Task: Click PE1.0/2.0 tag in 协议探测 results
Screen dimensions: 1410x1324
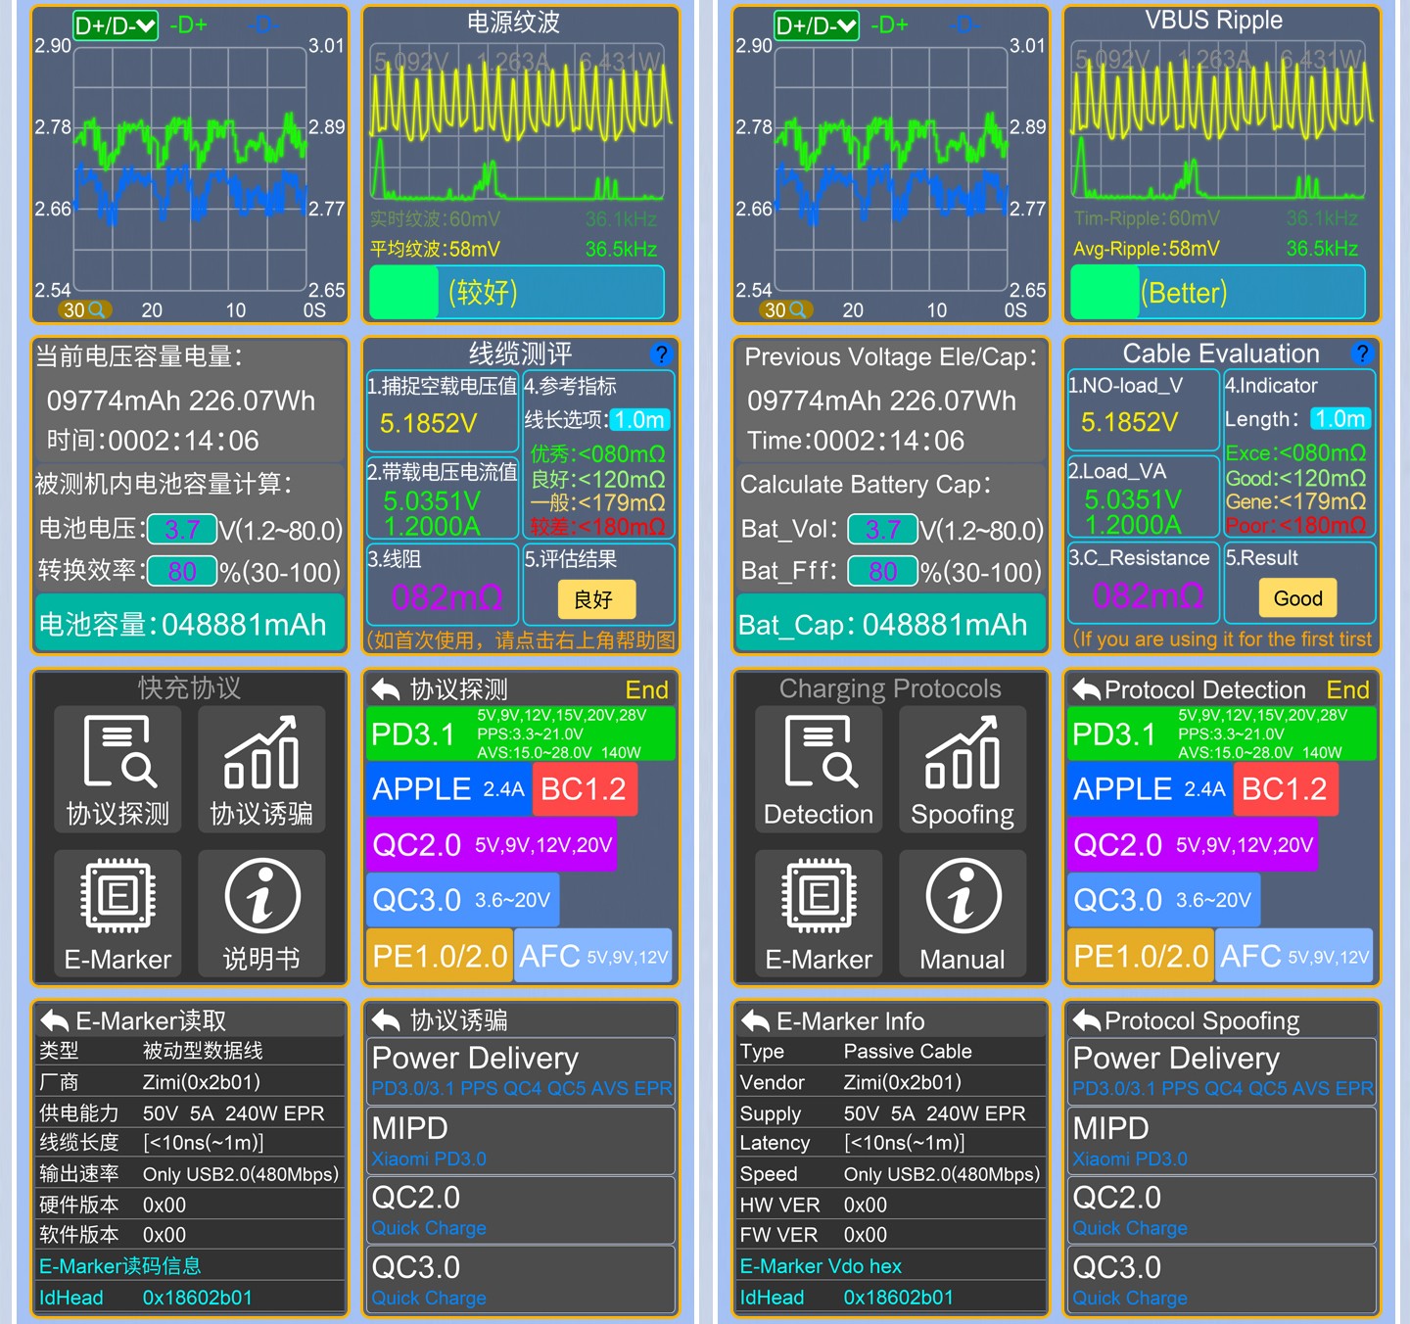Action: 440,956
